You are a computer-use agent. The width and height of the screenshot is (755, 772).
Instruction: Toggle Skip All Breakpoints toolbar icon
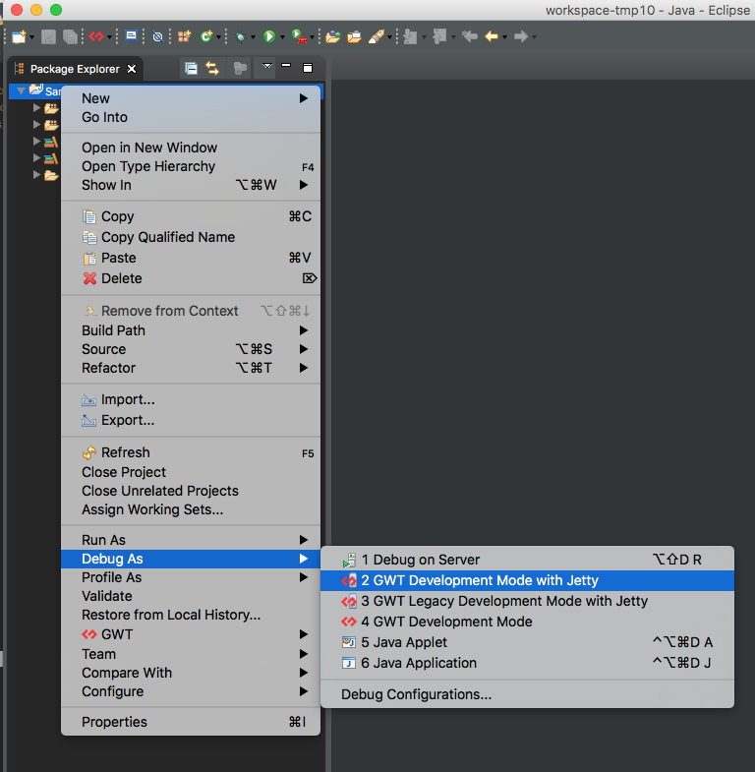click(x=157, y=37)
